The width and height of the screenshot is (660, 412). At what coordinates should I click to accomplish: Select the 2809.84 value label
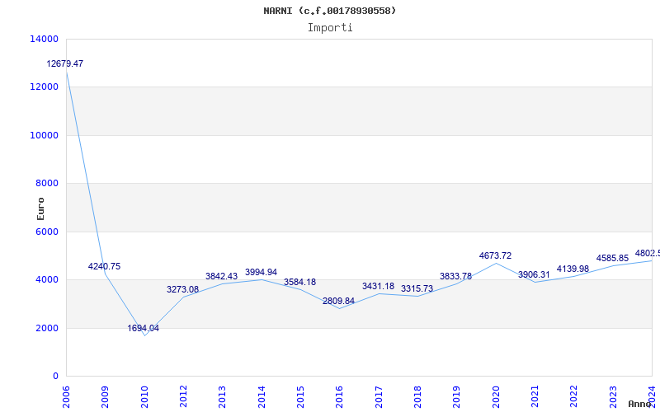click(x=339, y=301)
